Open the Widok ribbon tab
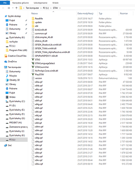The width and height of the screenshot is (135, 170). (55, 3)
